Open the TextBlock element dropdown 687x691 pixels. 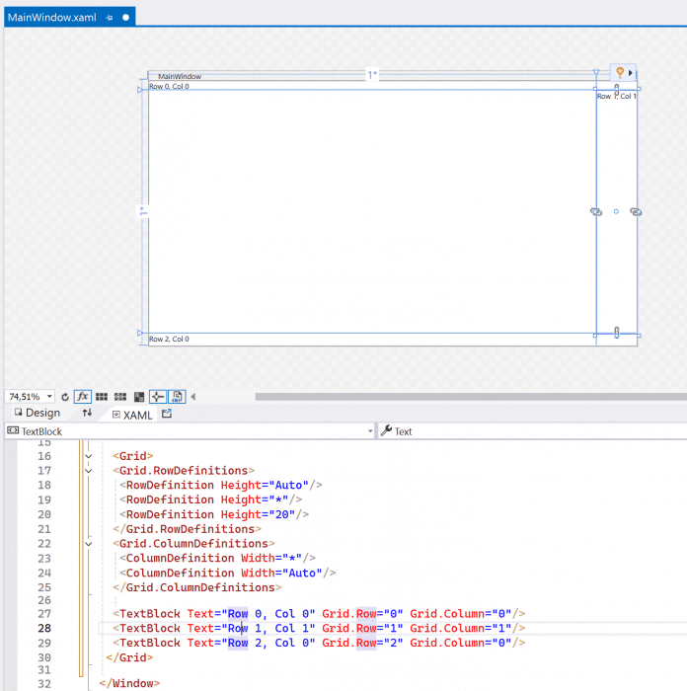(370, 431)
